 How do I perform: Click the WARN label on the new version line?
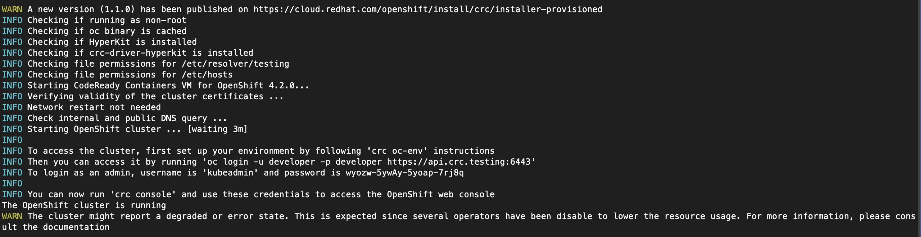coord(12,9)
